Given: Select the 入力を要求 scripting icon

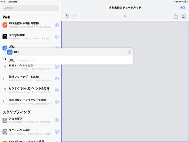Looking at the screenshot, I should click(x=5, y=120).
